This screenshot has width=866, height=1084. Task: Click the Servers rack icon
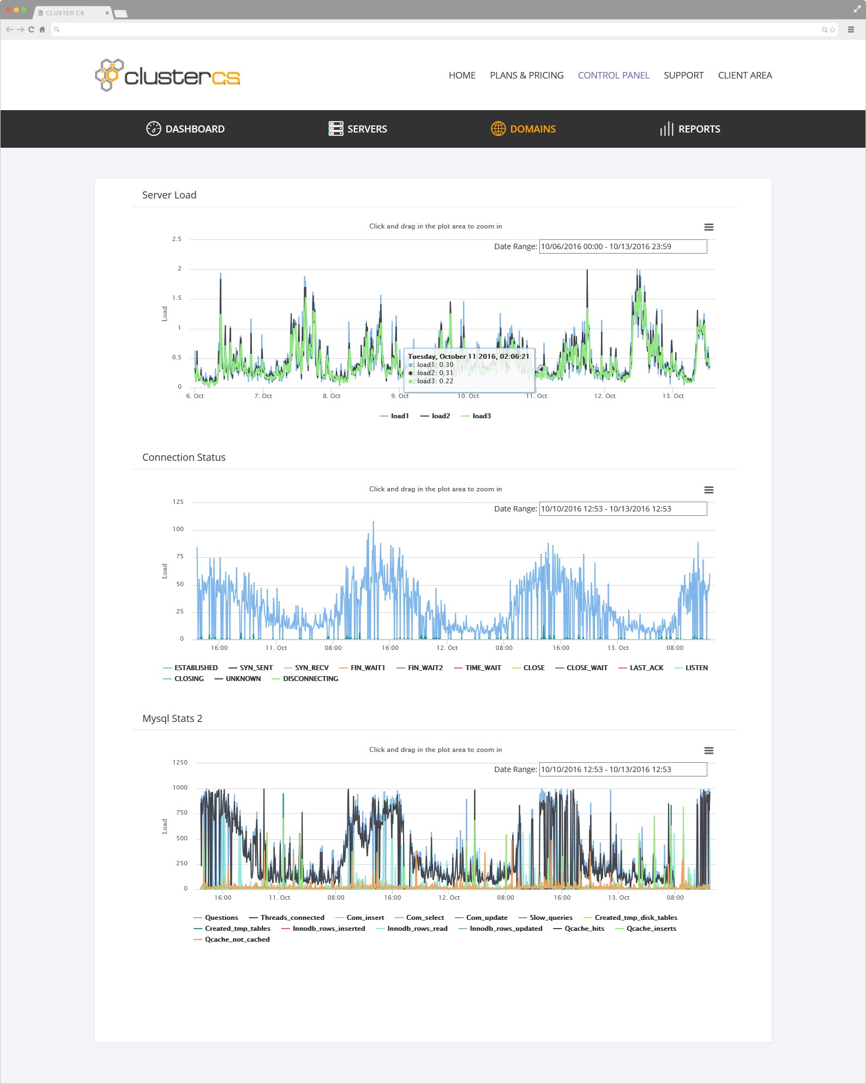(336, 129)
